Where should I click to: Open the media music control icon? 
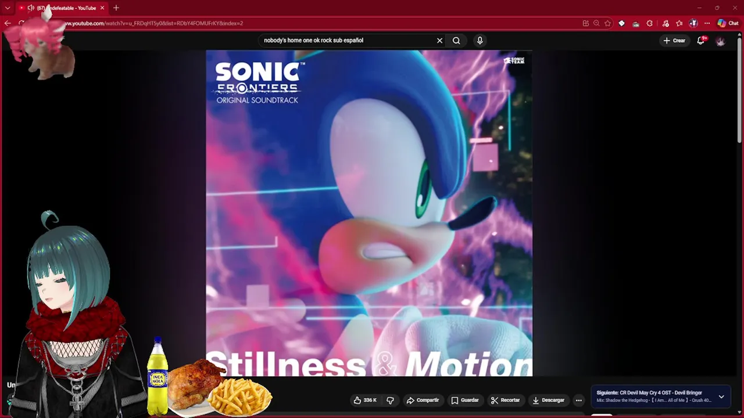[665, 23]
